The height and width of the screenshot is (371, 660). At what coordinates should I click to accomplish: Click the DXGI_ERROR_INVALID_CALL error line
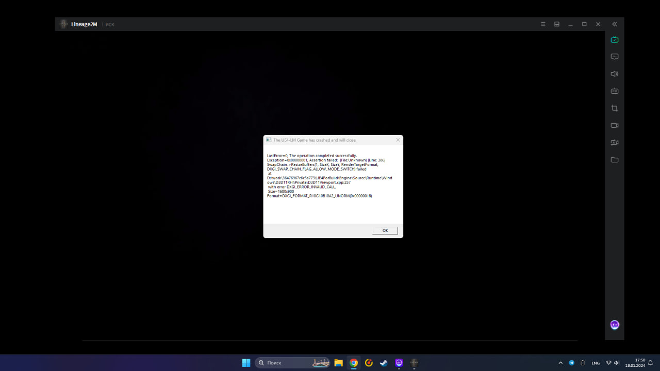point(302,187)
